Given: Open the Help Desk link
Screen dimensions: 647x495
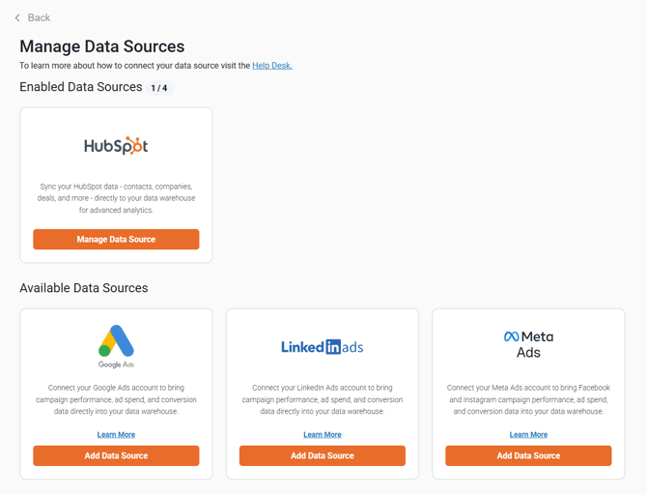Looking at the screenshot, I should (272, 66).
